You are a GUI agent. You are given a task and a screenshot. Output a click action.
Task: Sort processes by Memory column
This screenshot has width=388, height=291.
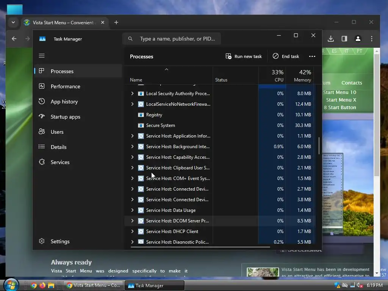pos(300,76)
